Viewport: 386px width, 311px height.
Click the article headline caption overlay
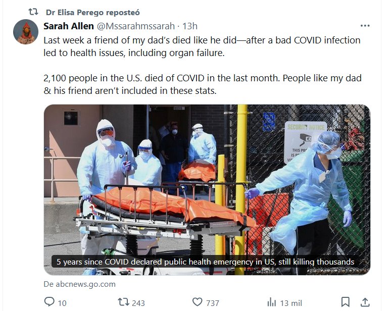click(x=206, y=262)
